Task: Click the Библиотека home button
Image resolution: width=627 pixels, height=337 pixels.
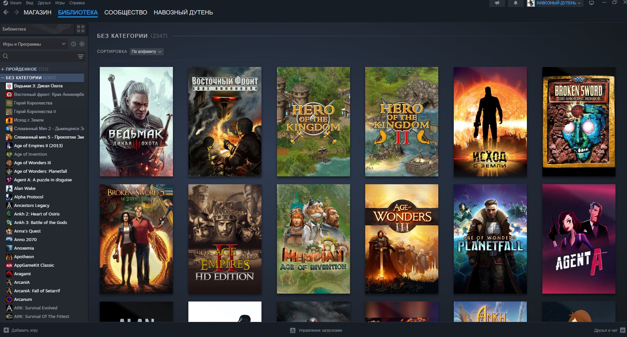Action: tap(37, 29)
